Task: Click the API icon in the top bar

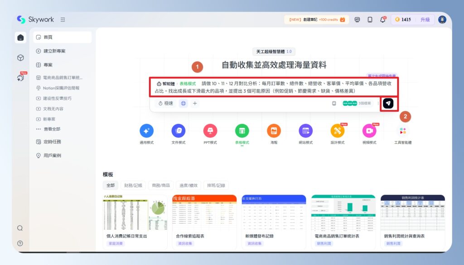Action: (x=358, y=19)
